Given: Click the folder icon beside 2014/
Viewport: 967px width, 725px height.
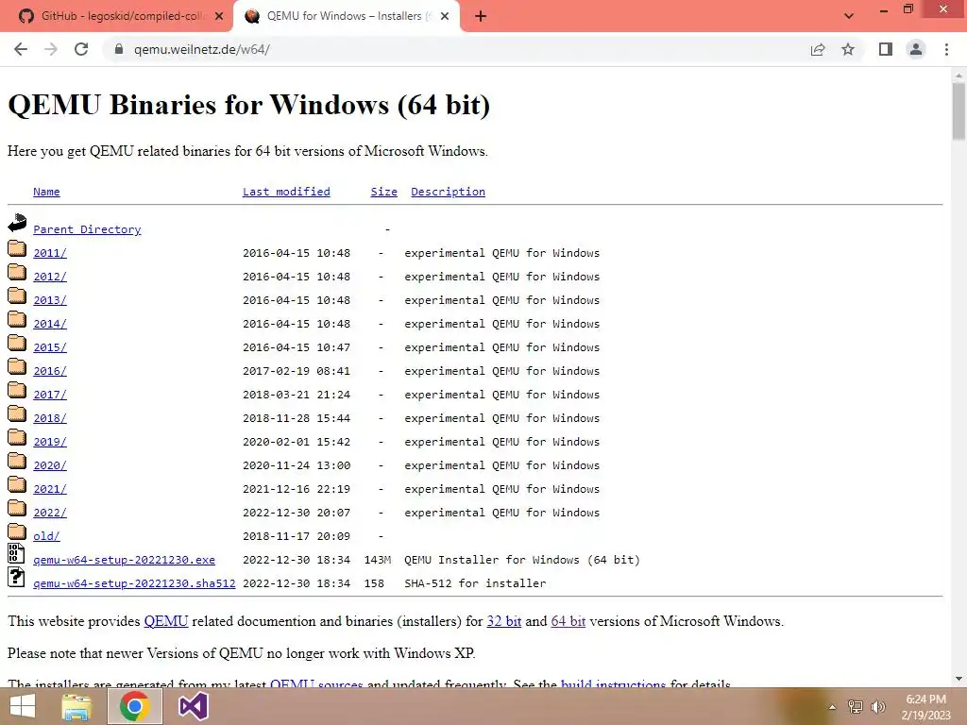Looking at the screenshot, I should pyautogui.click(x=17, y=319).
